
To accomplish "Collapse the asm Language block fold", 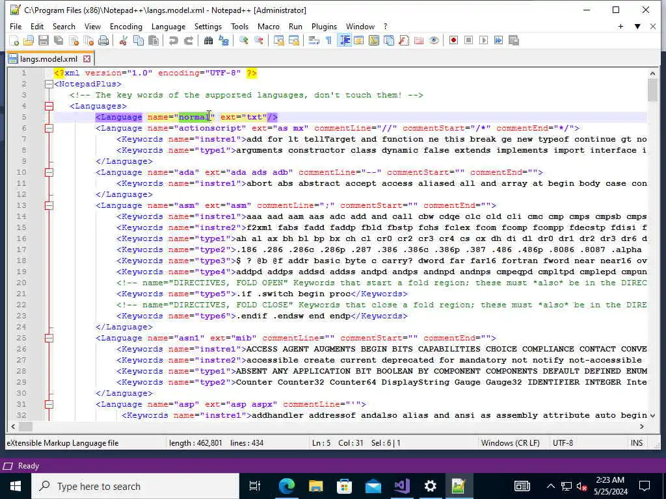I will click(x=49, y=205).
